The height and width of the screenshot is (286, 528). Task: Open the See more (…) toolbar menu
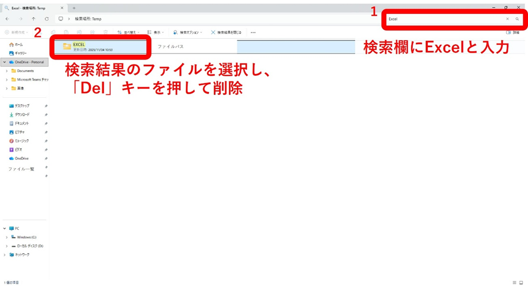tap(253, 33)
